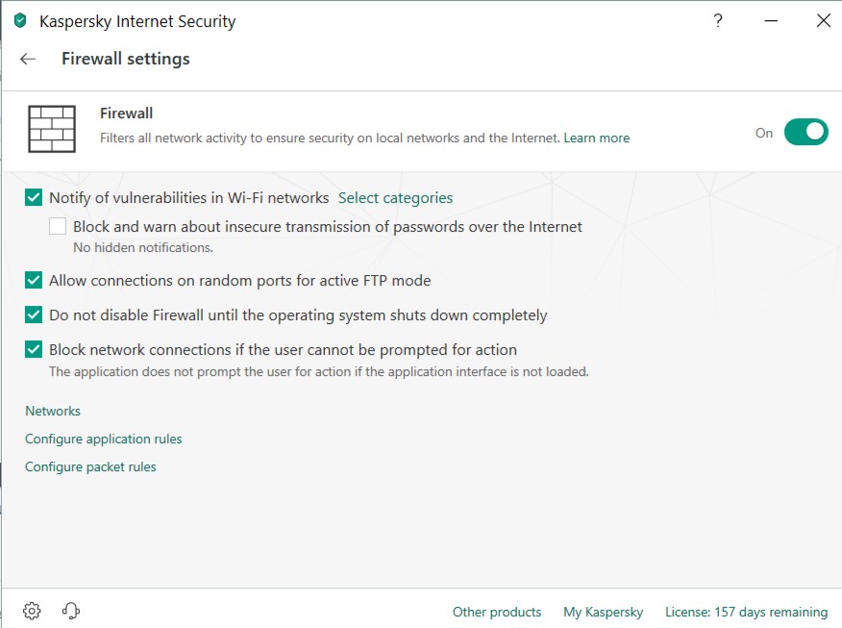Viewport: 842px width, 628px height.
Task: Click License: 157 days remaining
Action: pyautogui.click(x=746, y=612)
